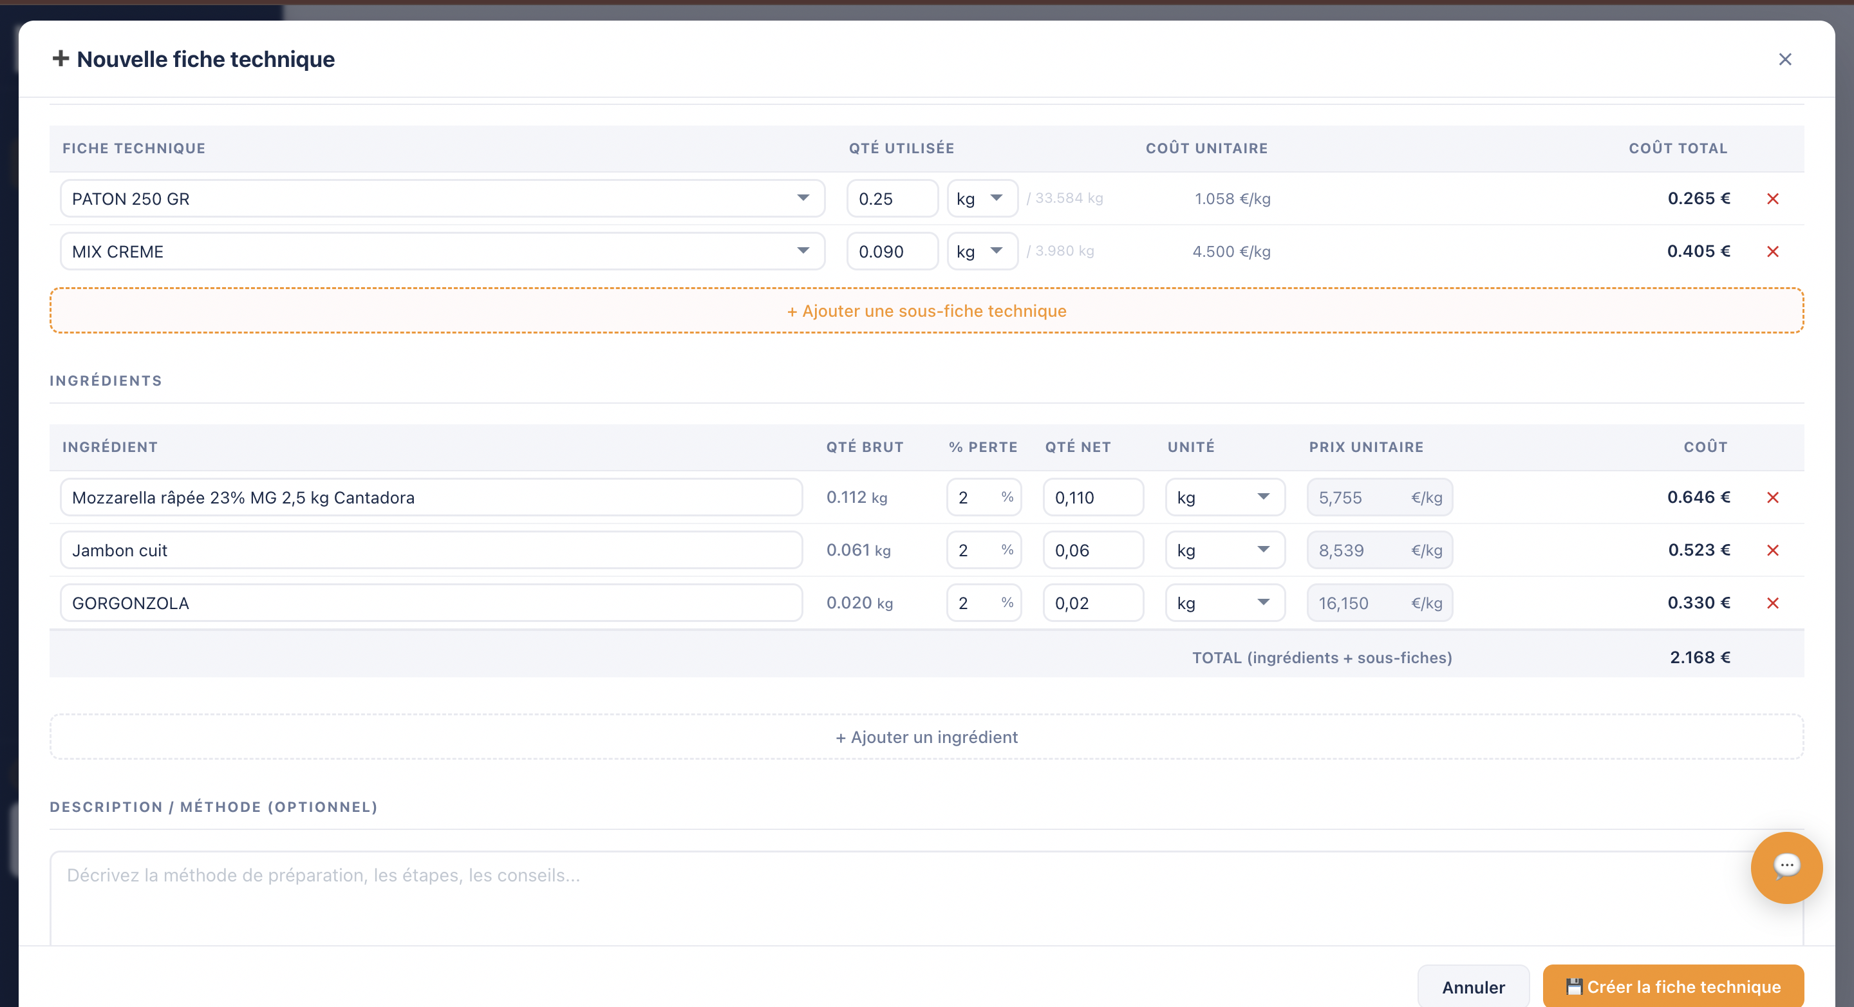The width and height of the screenshot is (1854, 1007).
Task: Edit the % perte field for Jambon cuit
Action: point(983,550)
